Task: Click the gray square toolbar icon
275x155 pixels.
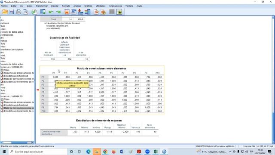Action: coord(112,12)
